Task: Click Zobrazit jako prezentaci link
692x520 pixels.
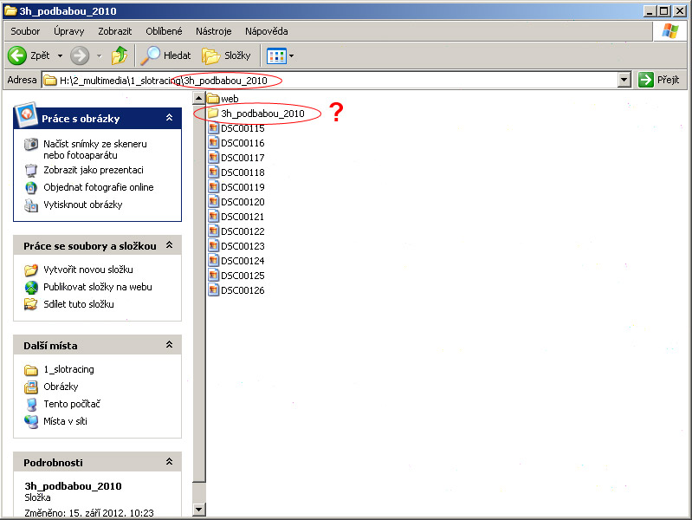Action: tap(93, 170)
